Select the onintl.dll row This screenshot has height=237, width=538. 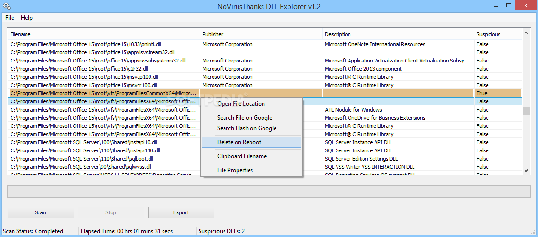[x=264, y=44]
